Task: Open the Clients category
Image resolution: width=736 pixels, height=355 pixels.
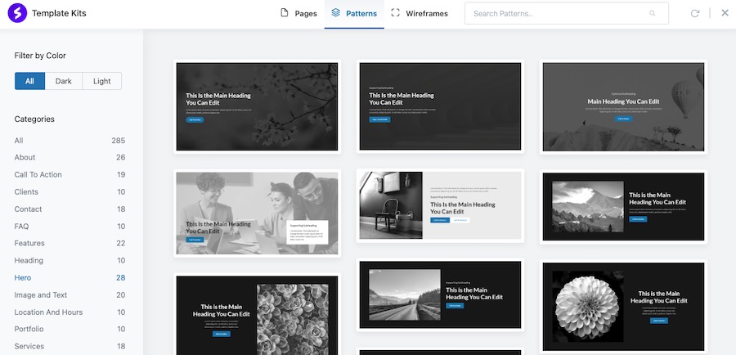Action: tap(70, 191)
